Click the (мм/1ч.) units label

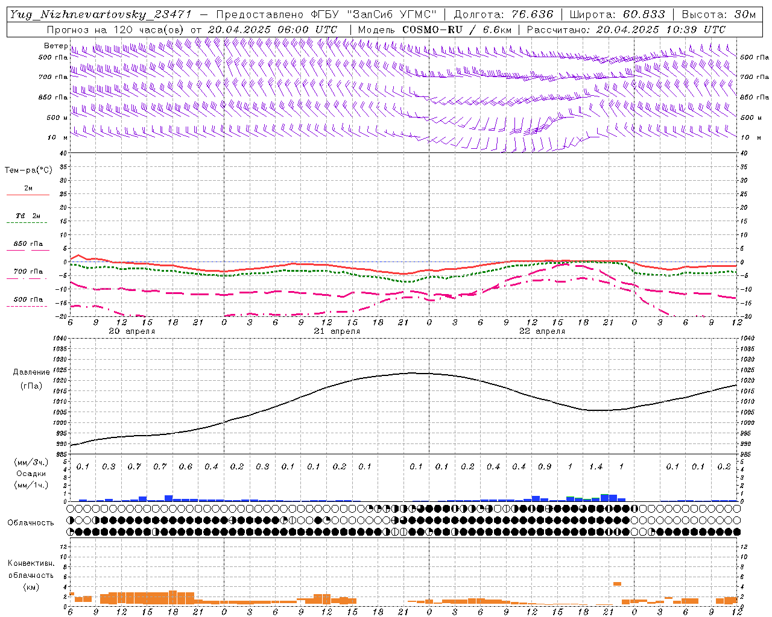[x=31, y=485]
